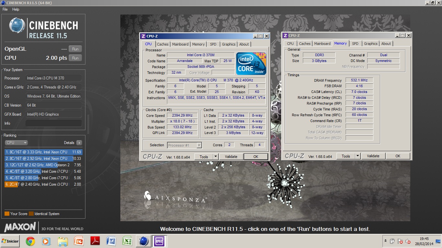Open the PowerPoint taskbar icon

[x=79, y=241]
